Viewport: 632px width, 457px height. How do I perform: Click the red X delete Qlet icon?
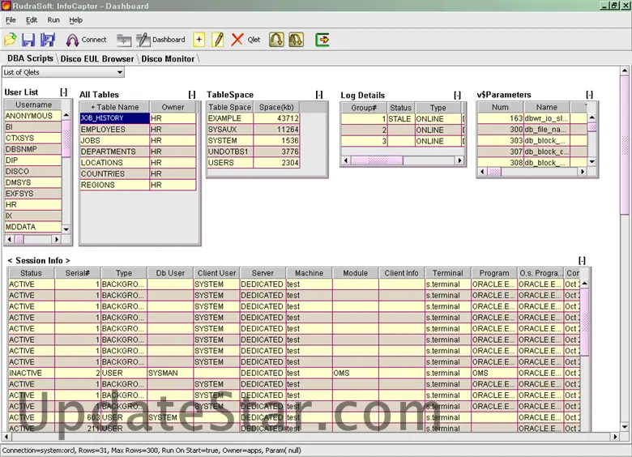pyautogui.click(x=237, y=39)
